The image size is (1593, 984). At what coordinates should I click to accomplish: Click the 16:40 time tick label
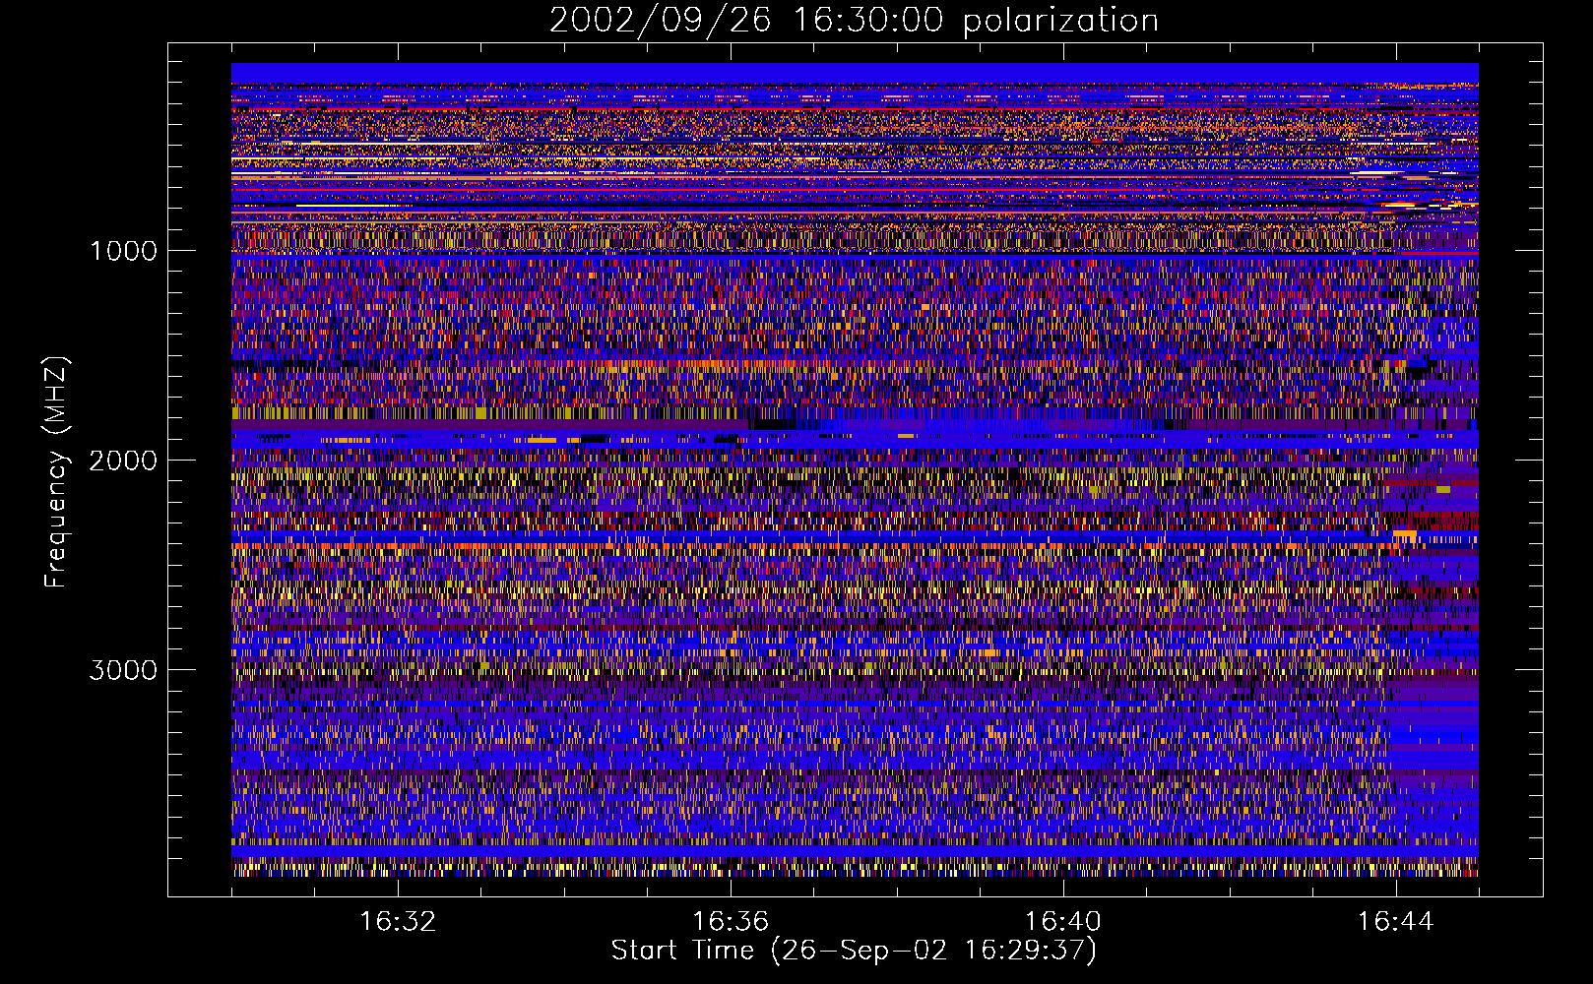pyautogui.click(x=1063, y=922)
